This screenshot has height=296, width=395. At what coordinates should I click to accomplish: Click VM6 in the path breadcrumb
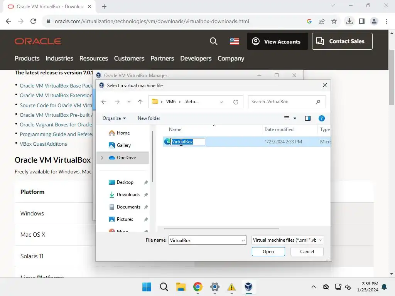(171, 102)
